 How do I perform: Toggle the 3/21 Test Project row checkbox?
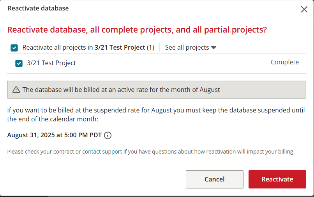click(19, 64)
